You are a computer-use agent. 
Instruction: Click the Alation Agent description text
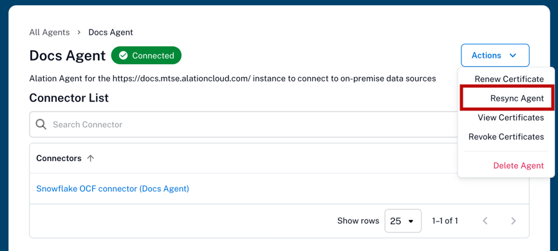[233, 78]
